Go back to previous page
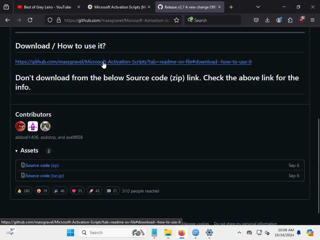The width and height of the screenshot is (320, 240). click(x=7, y=20)
